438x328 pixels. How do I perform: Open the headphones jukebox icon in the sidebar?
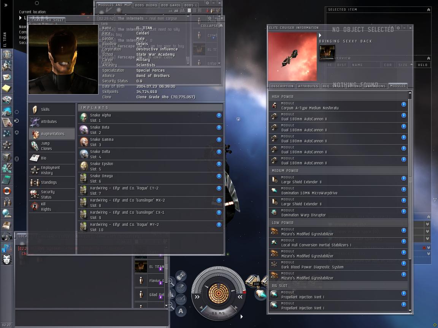7,237
